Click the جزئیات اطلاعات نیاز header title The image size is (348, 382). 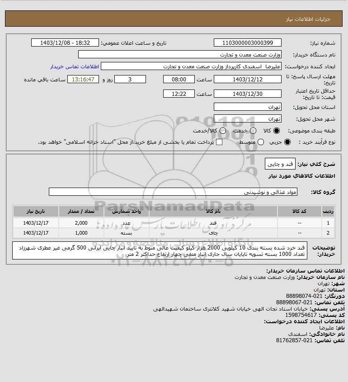308,19
